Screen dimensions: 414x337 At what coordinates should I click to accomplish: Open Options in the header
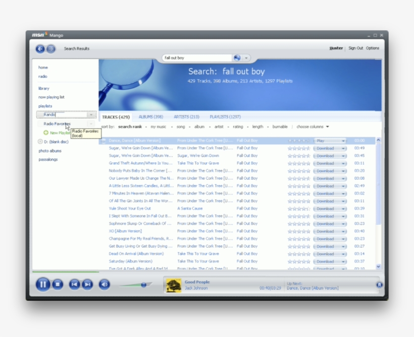pos(373,48)
